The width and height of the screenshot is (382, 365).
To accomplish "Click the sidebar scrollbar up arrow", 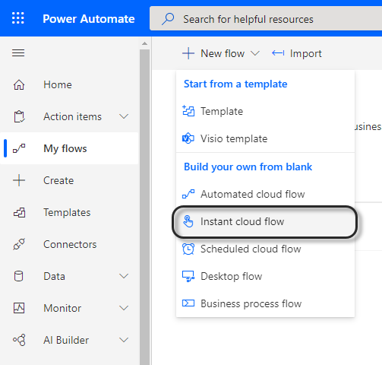I will [x=144, y=43].
